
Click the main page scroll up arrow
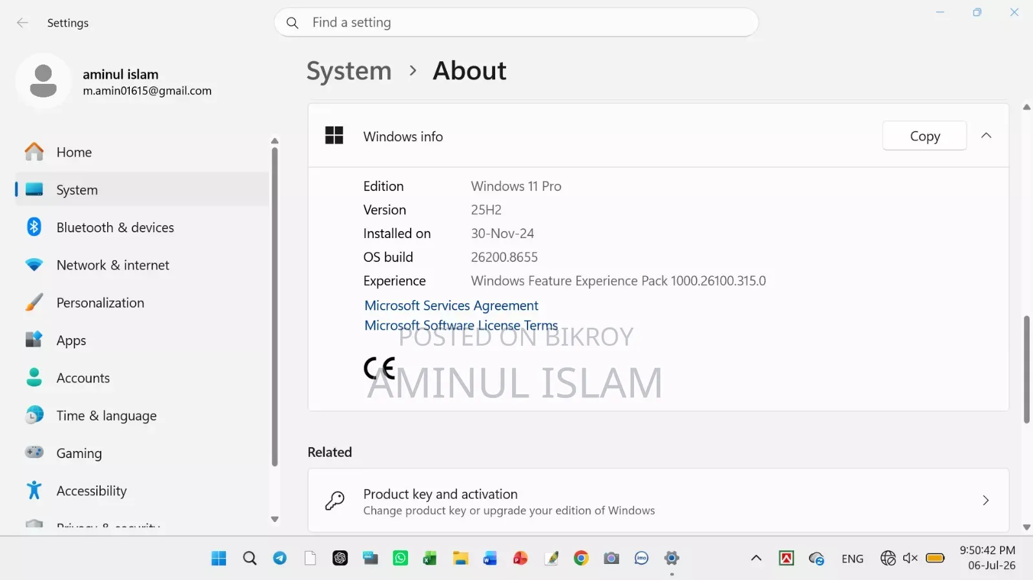coord(1027,107)
